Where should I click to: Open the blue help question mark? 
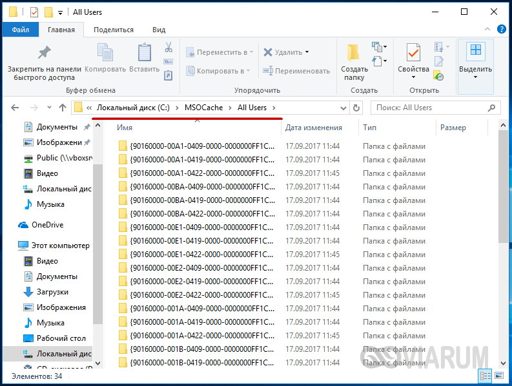[501, 30]
